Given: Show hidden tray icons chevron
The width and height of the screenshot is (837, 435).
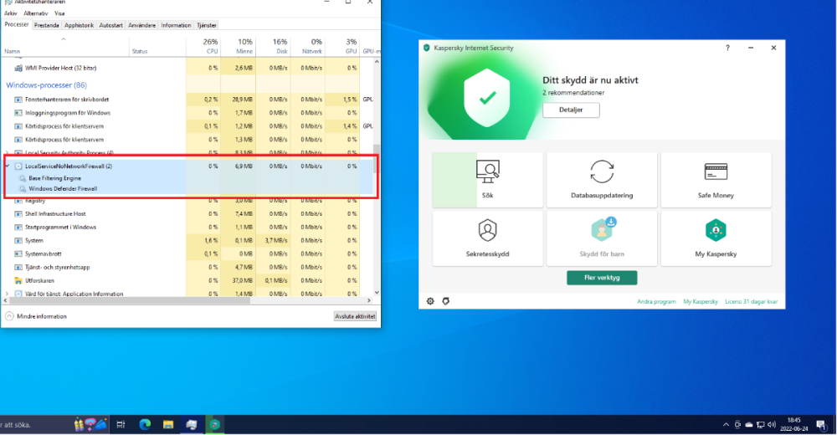Looking at the screenshot, I should point(726,425).
